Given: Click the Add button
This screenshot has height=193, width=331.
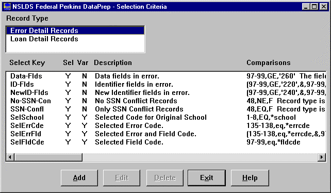Looking at the screenshot, I should [x=79, y=178].
